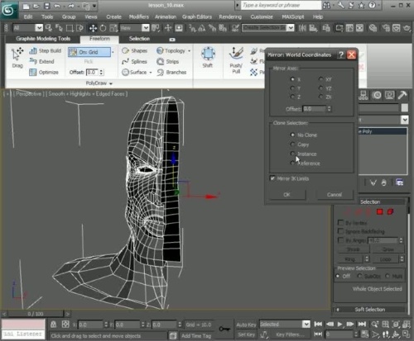Toggle the Mirror IK Limits checkbox
The image size is (414, 341).
coord(272,178)
